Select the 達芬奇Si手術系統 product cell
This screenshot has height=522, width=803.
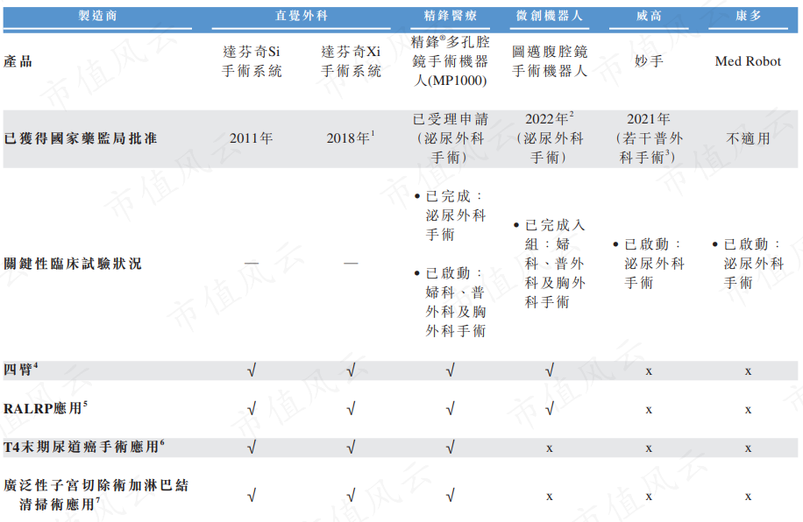point(252,61)
